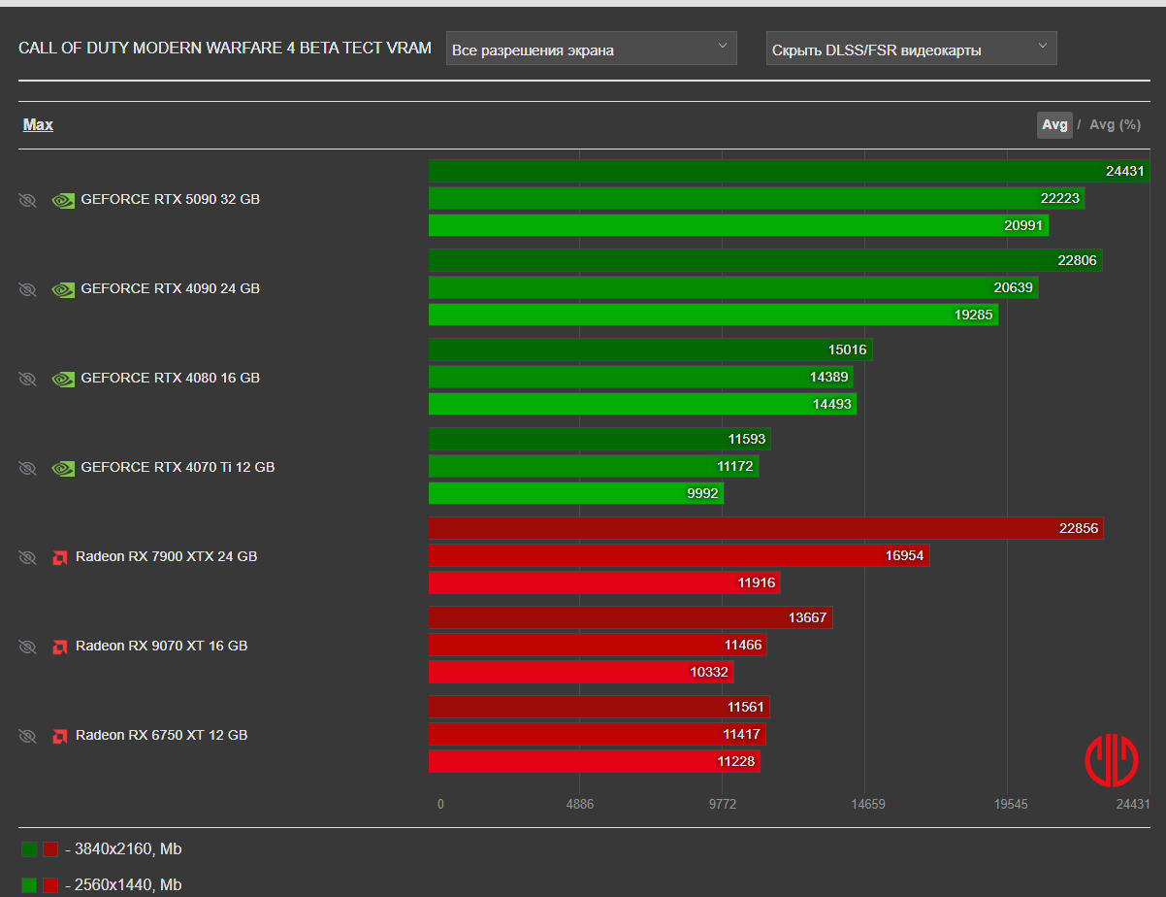Open the screen resolution dropdown
This screenshot has width=1166, height=897.
pos(592,49)
